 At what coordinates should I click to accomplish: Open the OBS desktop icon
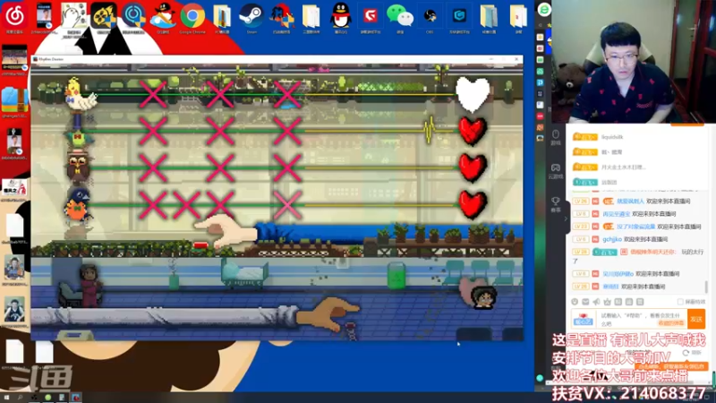coord(430,17)
